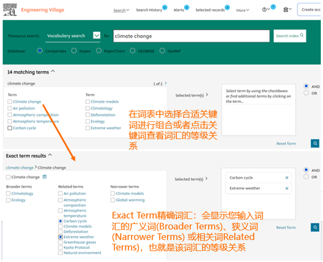Remove Carbon cycle from selected terms
This screenshot has width=323, height=262.
tap(287, 178)
